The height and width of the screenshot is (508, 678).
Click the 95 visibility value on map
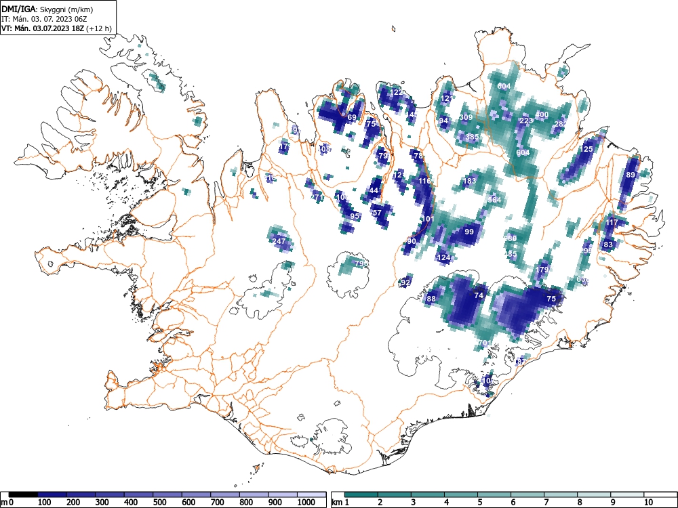355,215
